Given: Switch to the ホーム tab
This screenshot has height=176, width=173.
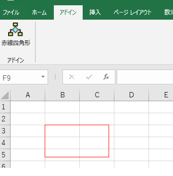Looking at the screenshot, I should (39, 12).
